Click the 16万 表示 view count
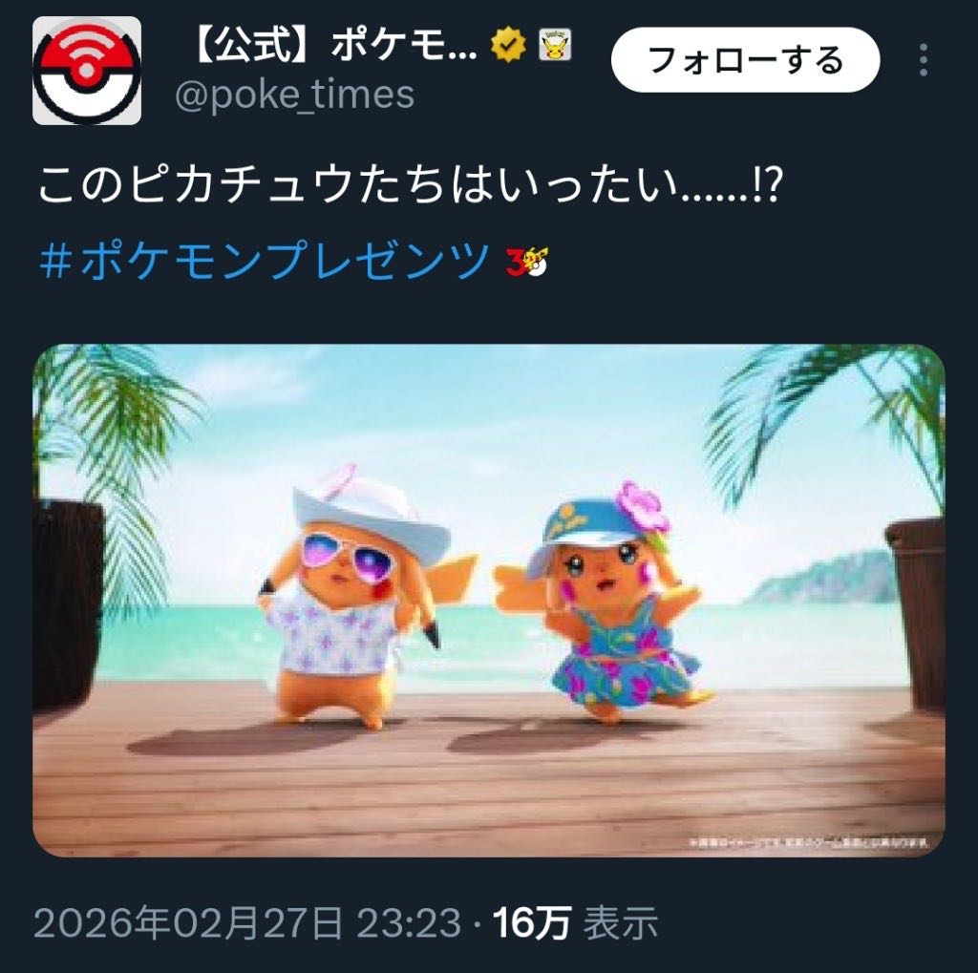978x973 pixels. (575, 923)
